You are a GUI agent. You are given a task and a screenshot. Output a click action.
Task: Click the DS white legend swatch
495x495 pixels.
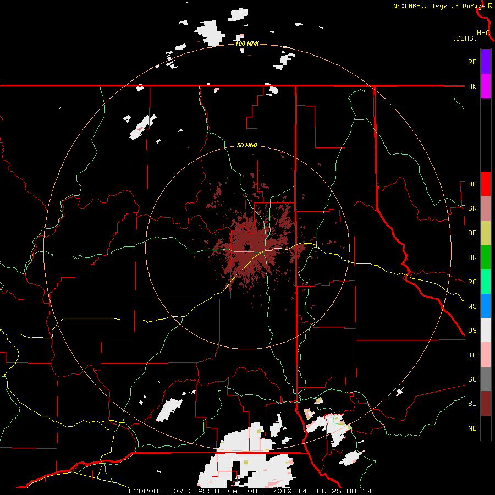coord(486,330)
